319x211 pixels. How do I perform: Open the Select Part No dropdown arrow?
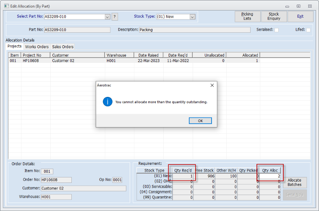[x=107, y=17]
